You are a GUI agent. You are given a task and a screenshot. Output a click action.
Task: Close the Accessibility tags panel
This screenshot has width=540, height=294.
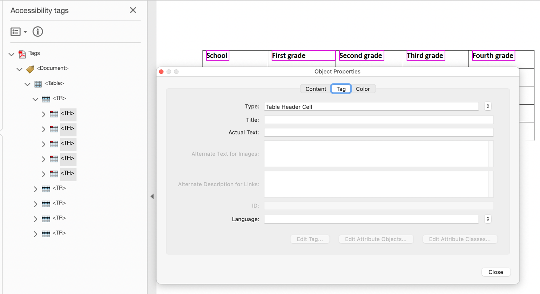pos(133,10)
